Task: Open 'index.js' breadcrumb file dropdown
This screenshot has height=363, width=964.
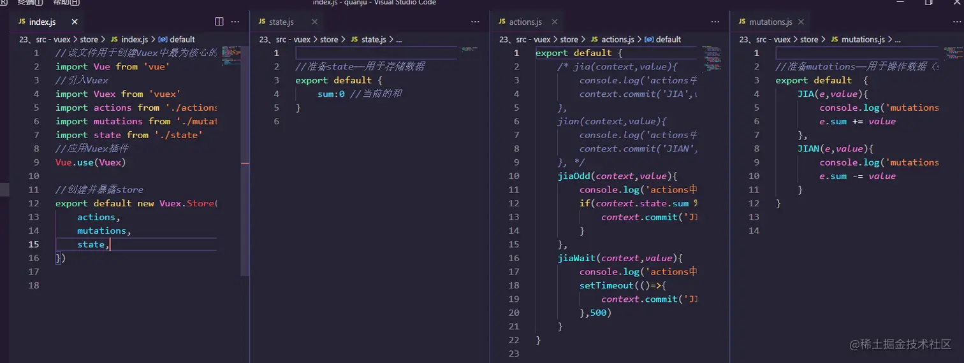Action: 135,39
